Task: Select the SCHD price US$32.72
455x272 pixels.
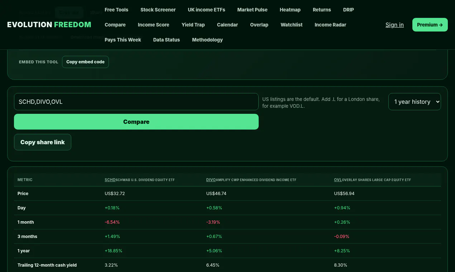Action: [x=115, y=194]
